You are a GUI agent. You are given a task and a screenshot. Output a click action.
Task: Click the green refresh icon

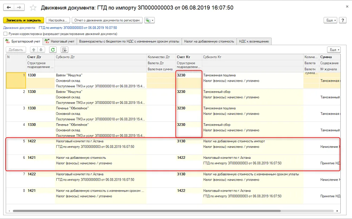(53, 50)
